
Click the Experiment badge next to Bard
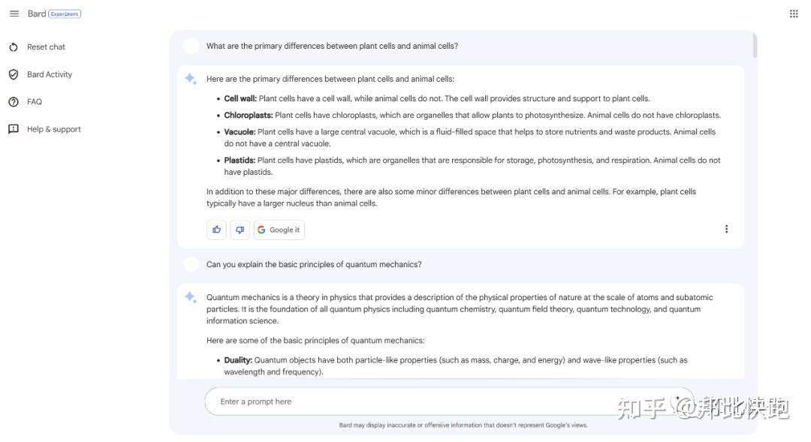(65, 14)
